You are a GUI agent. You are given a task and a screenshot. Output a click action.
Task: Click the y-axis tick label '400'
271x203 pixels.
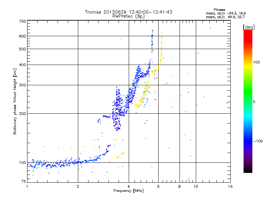click(x=22, y=65)
